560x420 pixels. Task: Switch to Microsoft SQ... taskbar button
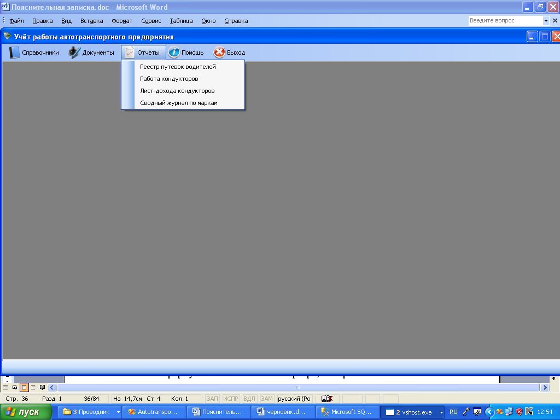(347, 412)
